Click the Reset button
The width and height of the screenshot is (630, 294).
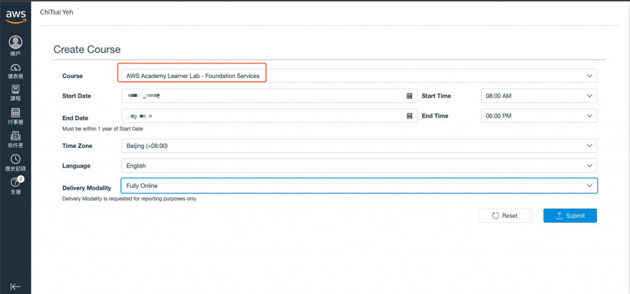[504, 216]
